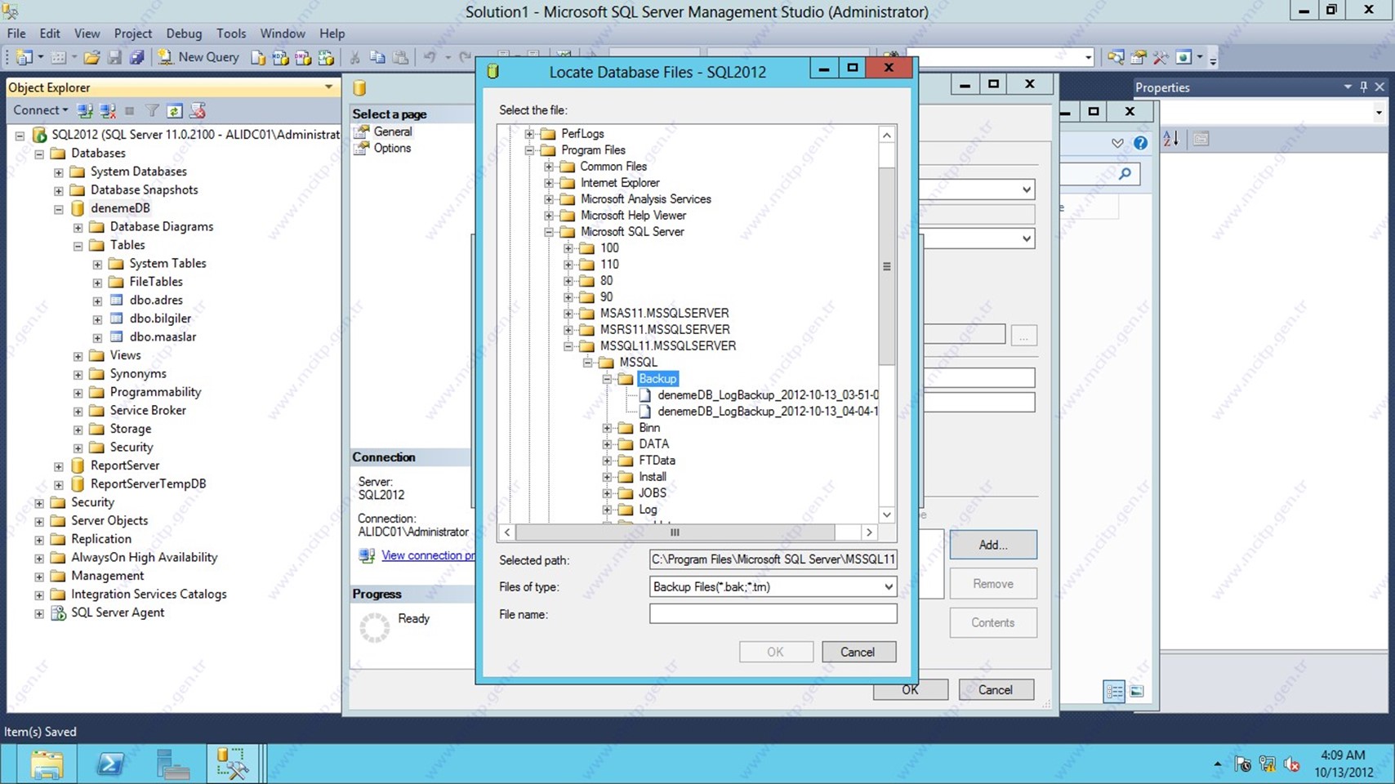Click the Delete script icon in Object Explorer toolbar

tap(198, 110)
